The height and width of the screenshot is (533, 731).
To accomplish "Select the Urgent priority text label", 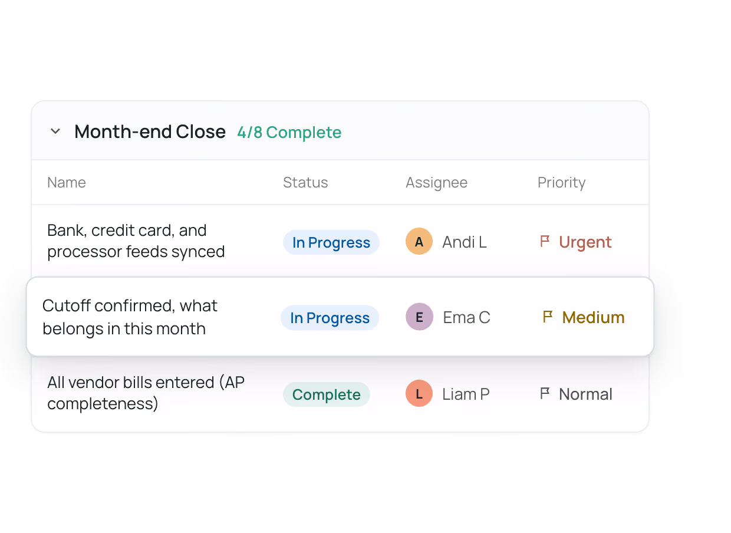I will pyautogui.click(x=585, y=242).
